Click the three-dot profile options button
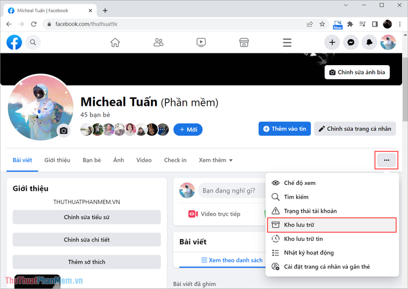 coord(386,160)
